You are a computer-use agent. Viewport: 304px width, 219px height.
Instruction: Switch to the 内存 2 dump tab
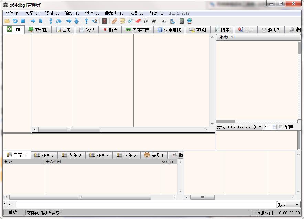[x=44, y=155]
